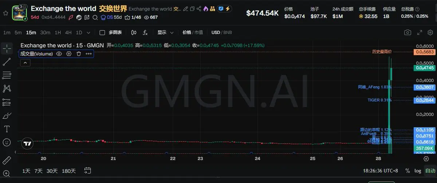Toggle percent scale mode
This screenshot has width=437, height=183.
point(408,171)
